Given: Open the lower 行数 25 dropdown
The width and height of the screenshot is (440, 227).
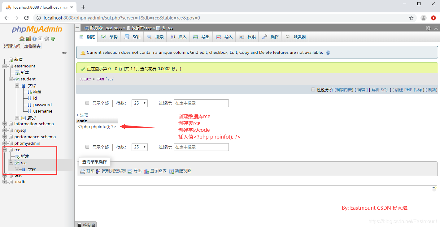Looking at the screenshot, I should pos(140,147).
